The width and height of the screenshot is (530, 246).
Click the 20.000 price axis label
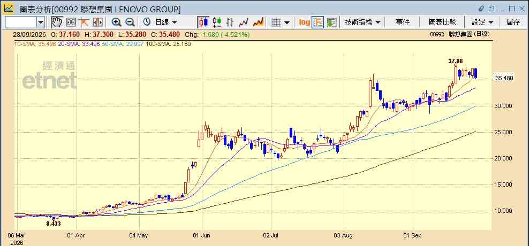(x=504, y=158)
